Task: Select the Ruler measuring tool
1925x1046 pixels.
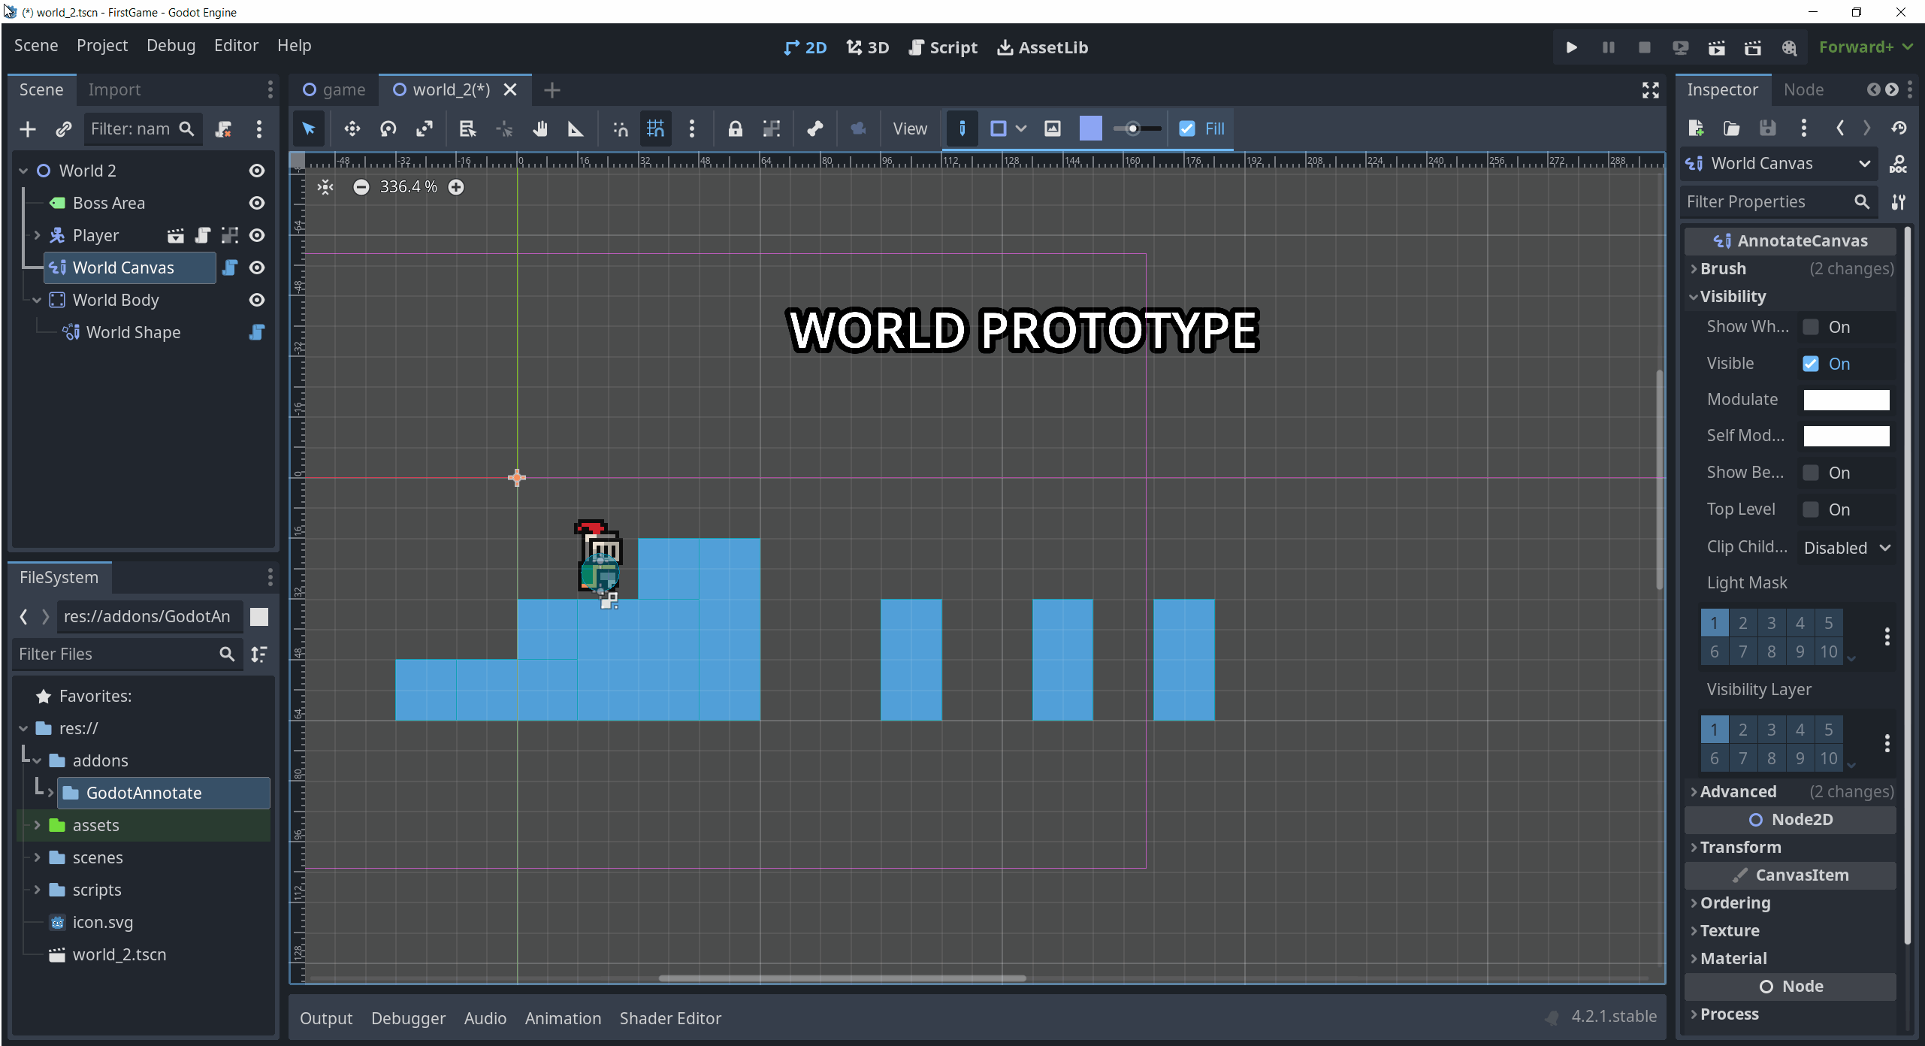Action: click(x=576, y=128)
